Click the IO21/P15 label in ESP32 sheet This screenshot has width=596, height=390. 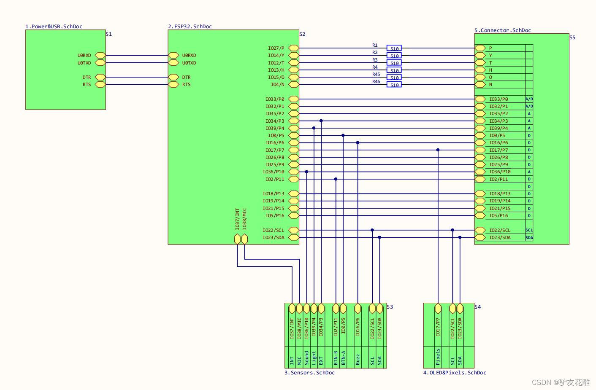click(274, 208)
